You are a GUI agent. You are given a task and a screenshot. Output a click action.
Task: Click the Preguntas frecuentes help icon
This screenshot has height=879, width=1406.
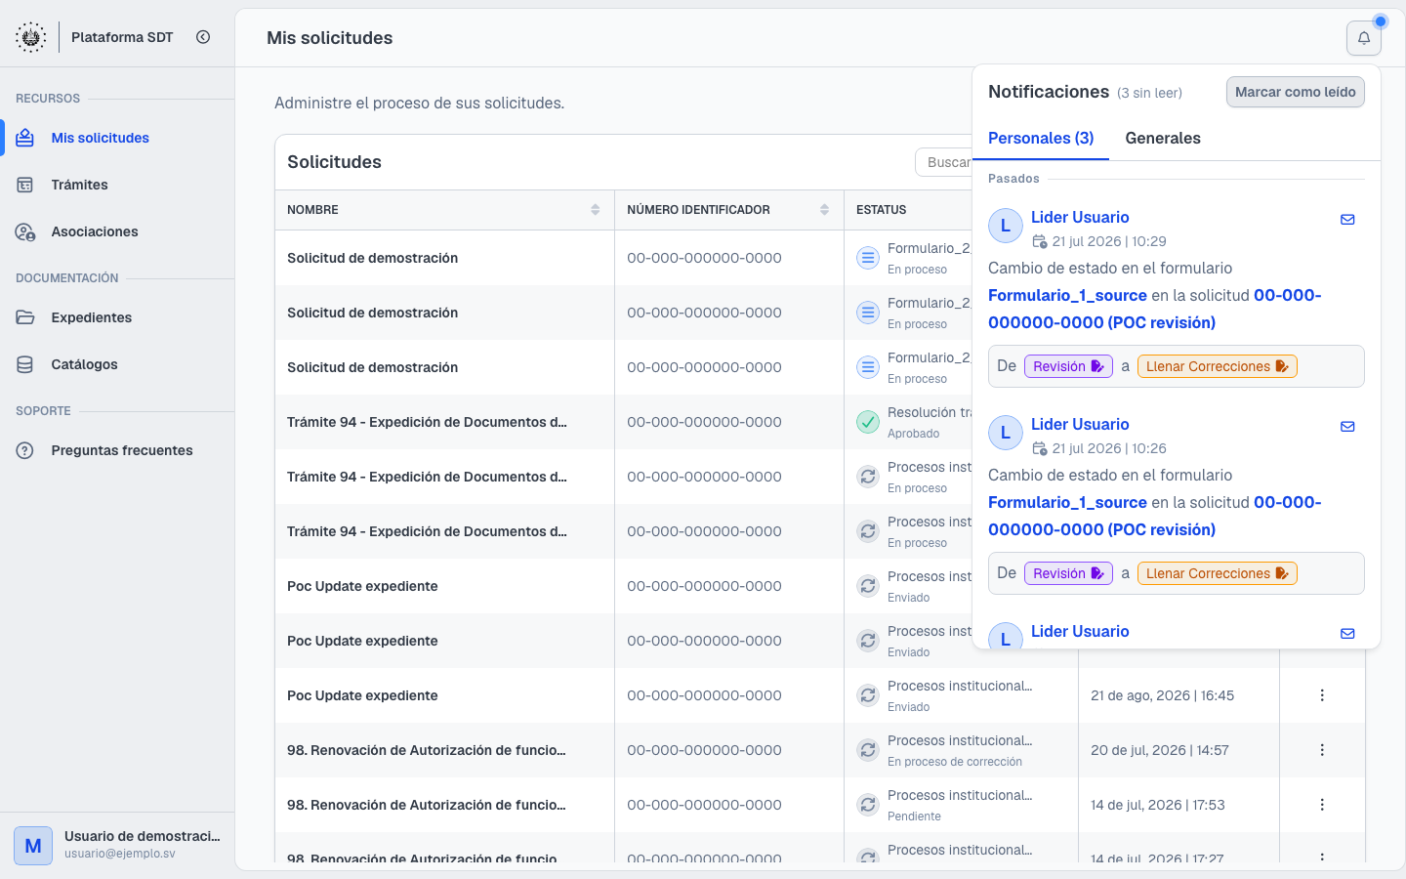coord(25,450)
